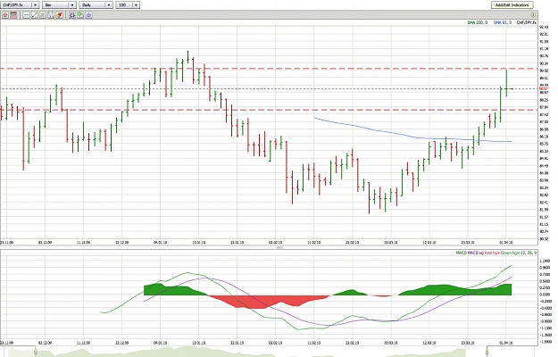
Task: Click the beige chart toolbar icon
Action: 43,15
